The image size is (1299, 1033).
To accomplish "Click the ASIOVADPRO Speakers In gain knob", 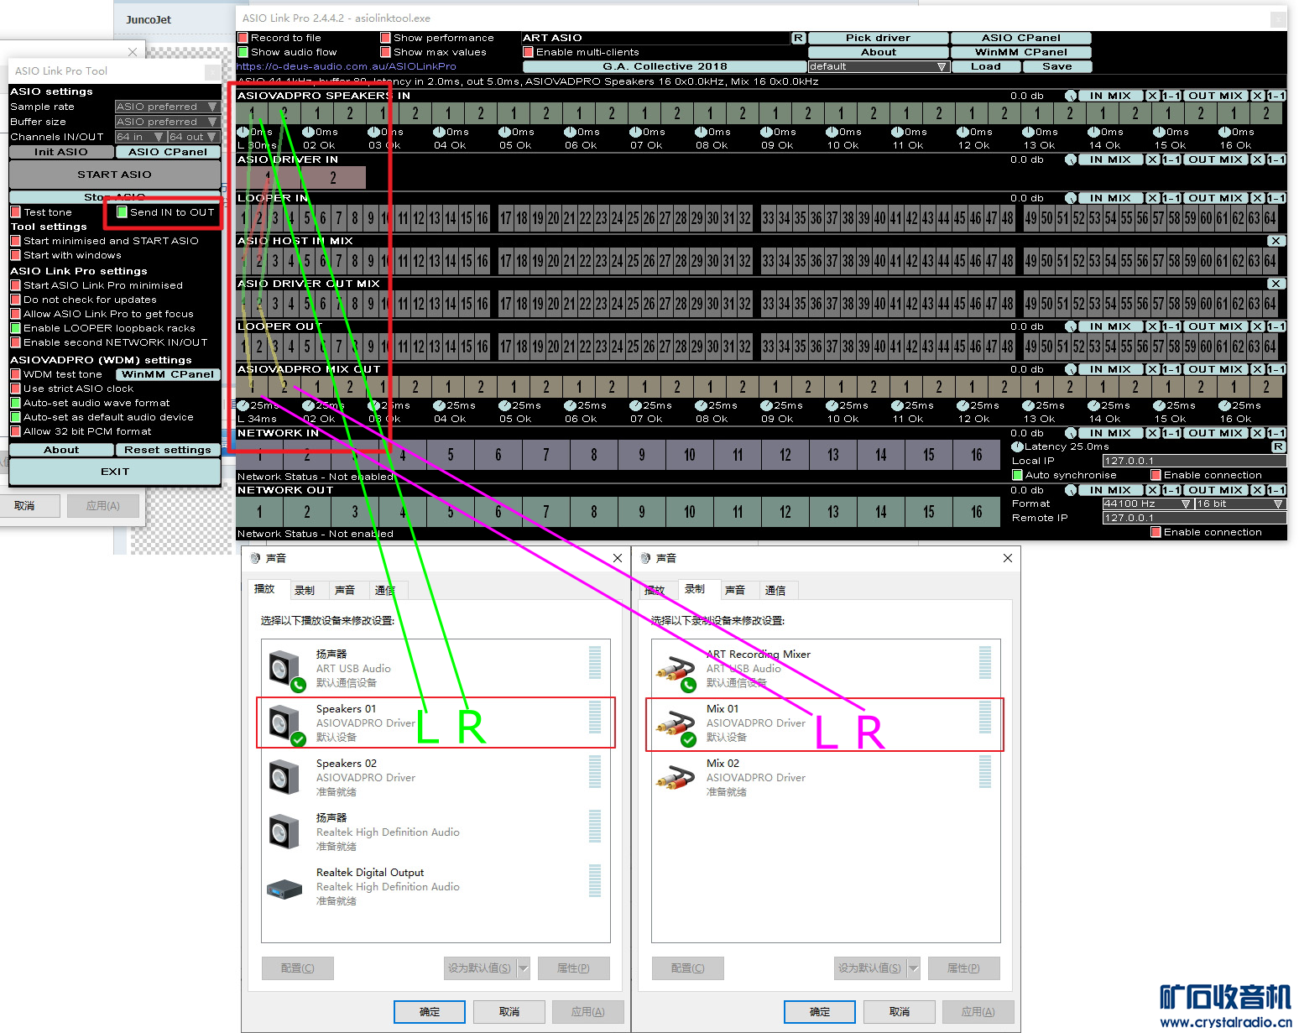I will [x=1071, y=96].
